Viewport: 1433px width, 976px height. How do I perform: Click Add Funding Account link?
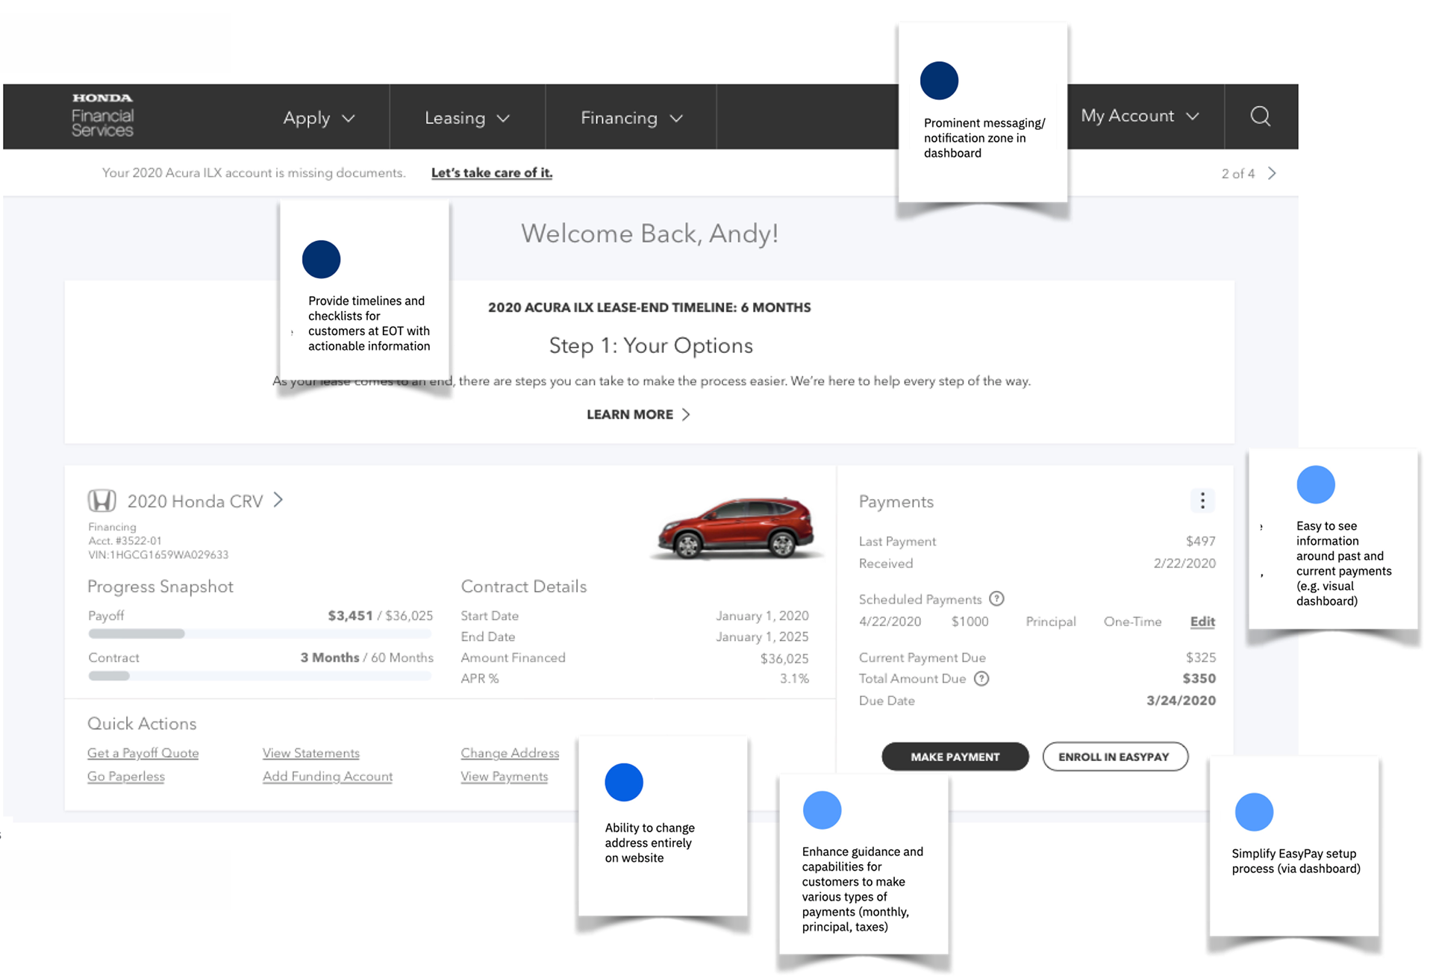(x=327, y=776)
